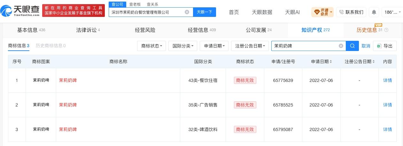
Task: Select registration number 65785525
Action: pyautogui.click(x=283, y=105)
